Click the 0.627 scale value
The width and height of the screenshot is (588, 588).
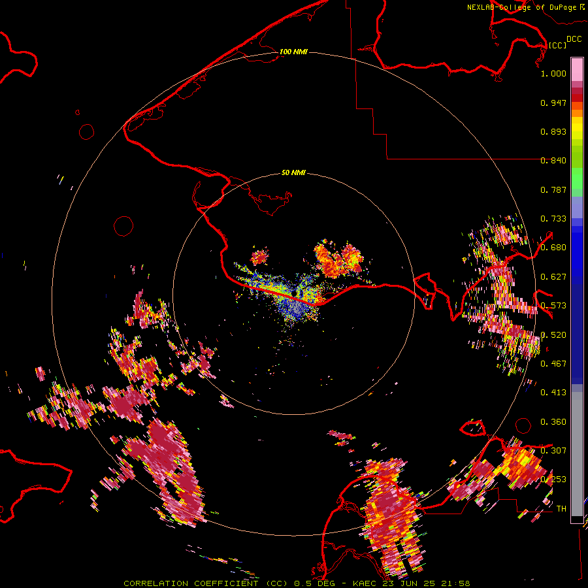click(553, 277)
